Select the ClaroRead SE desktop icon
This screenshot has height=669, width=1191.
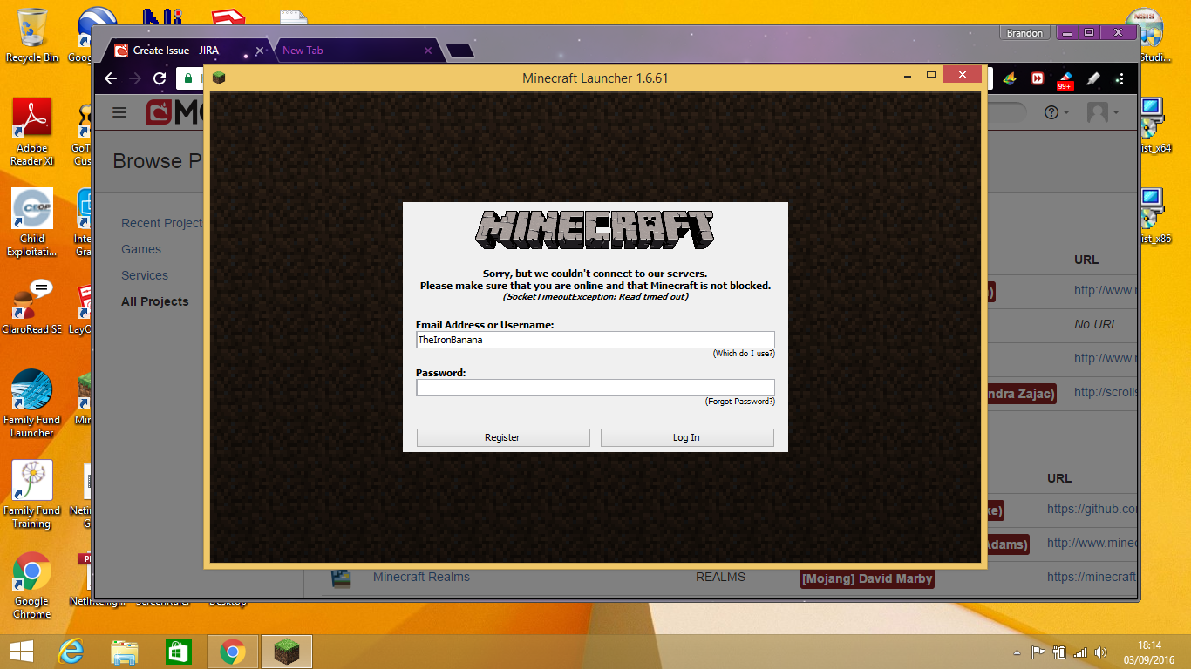[x=32, y=307]
